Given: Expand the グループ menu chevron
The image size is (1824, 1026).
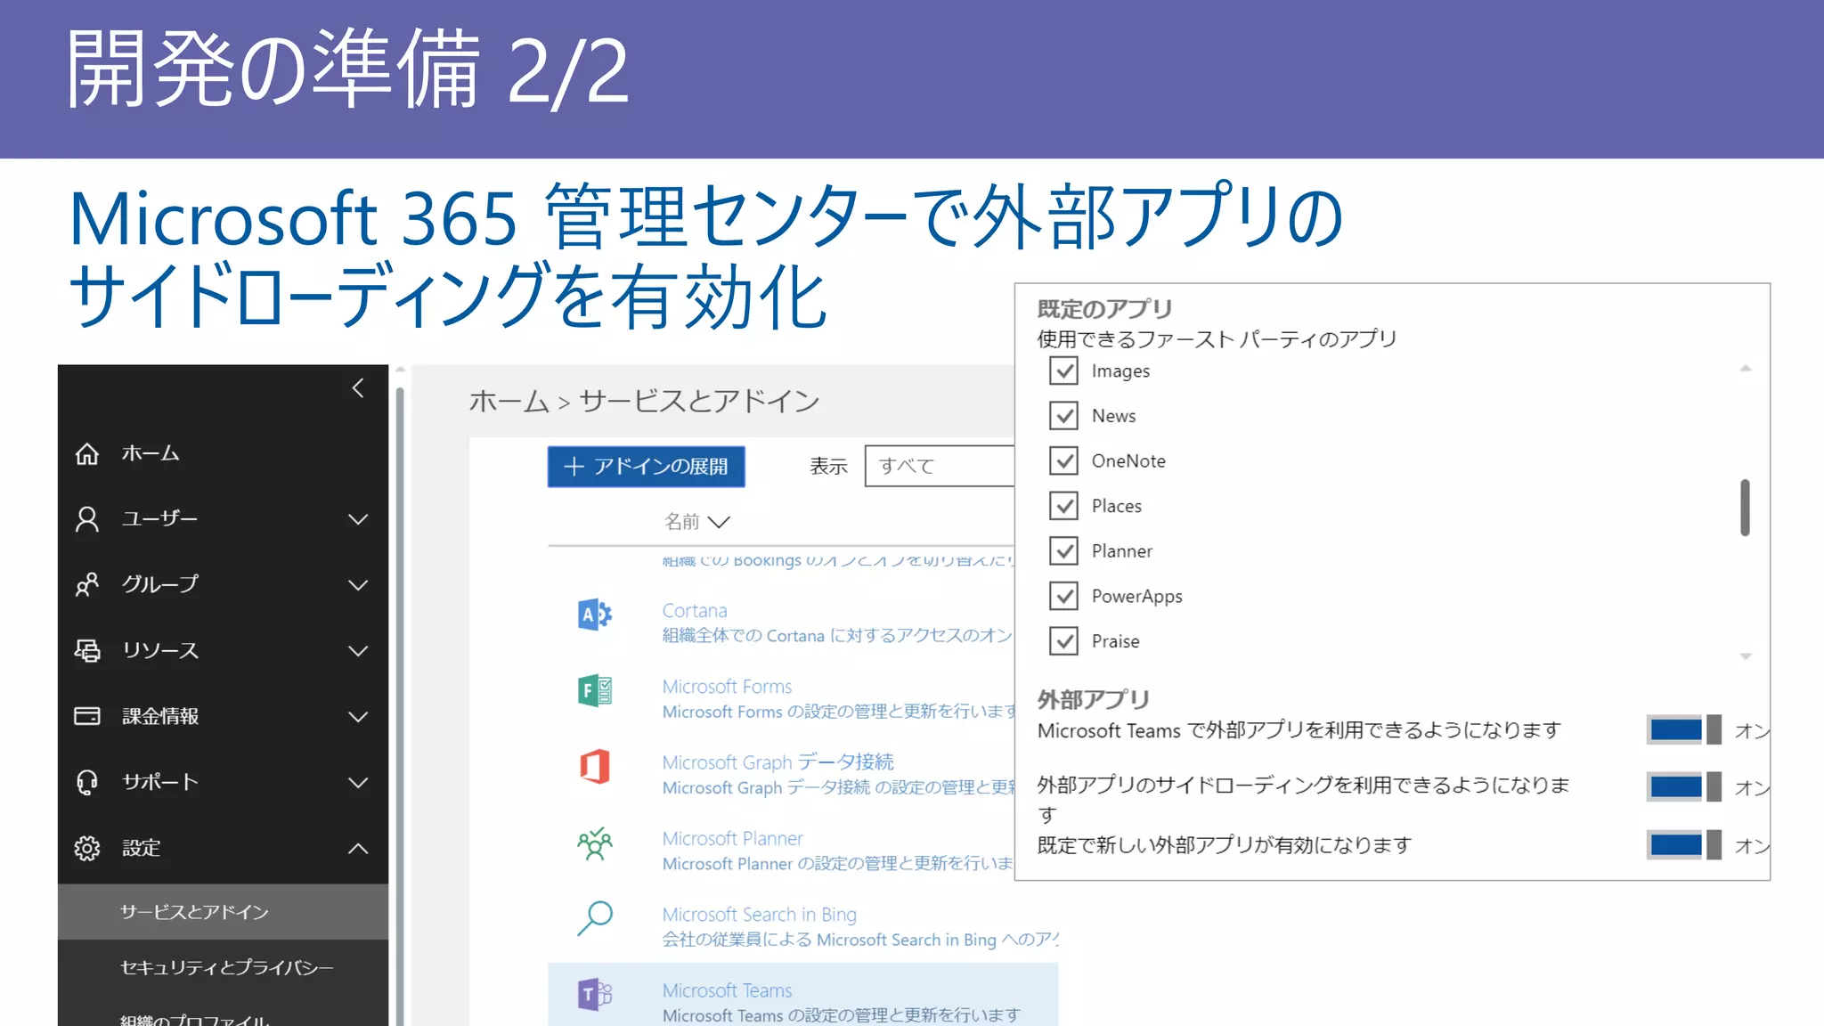Looking at the screenshot, I should (358, 585).
